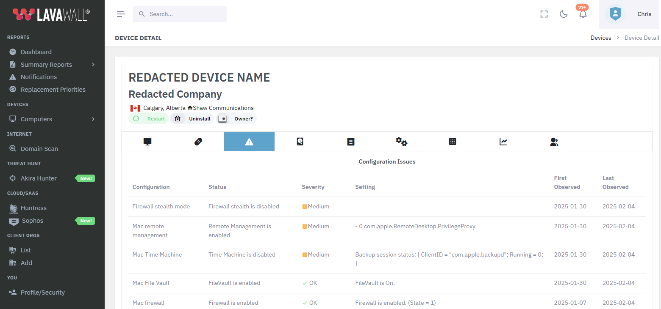Screen dimensions: 661x309
Task: Open the users icon tab
Action: point(554,142)
